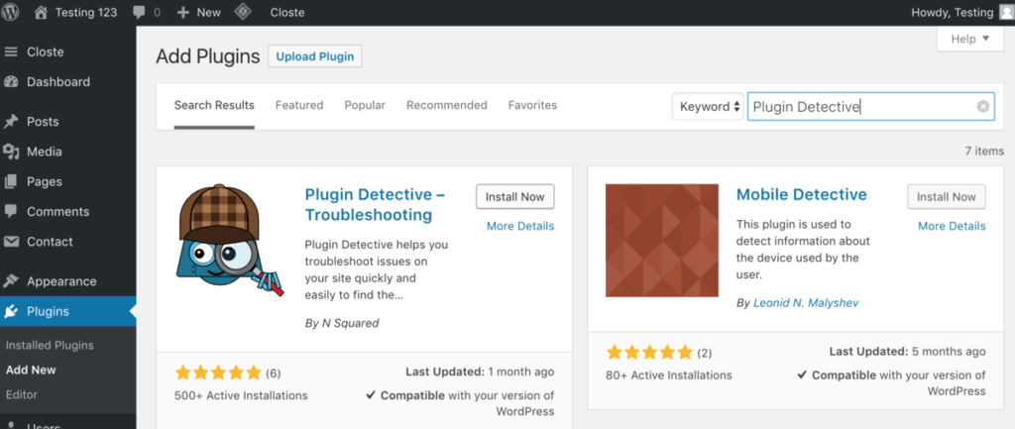Click the hamburger icon beside Closte in sidebar
Viewport: 1015px width, 429px height.
[x=11, y=52]
